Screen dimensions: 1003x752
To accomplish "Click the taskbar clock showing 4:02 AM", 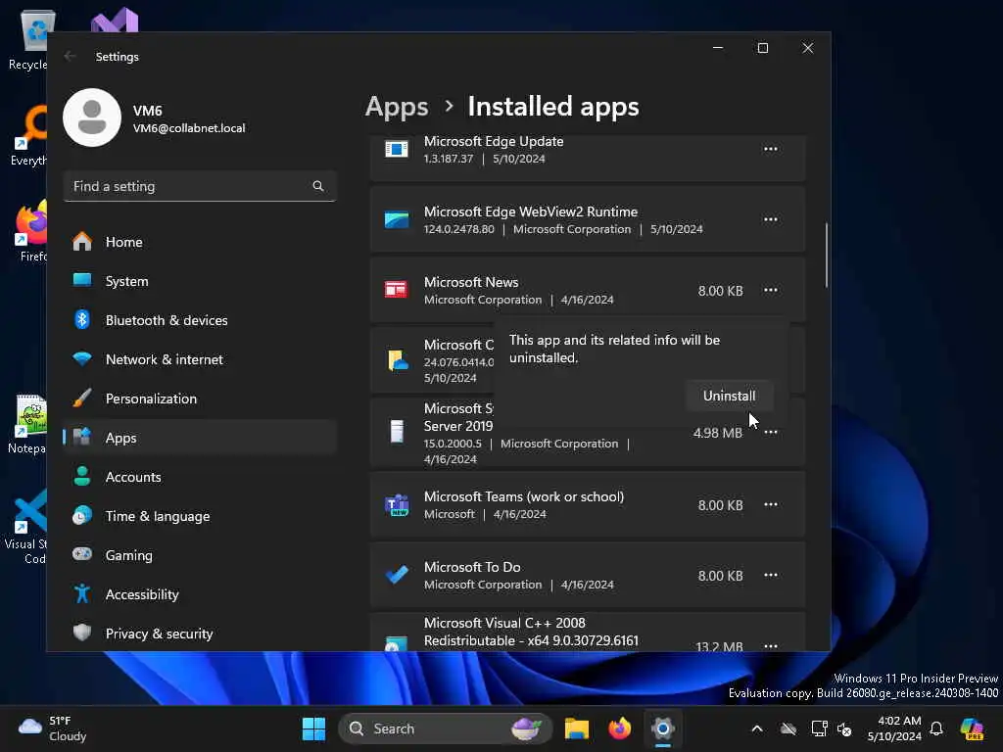I will point(894,728).
